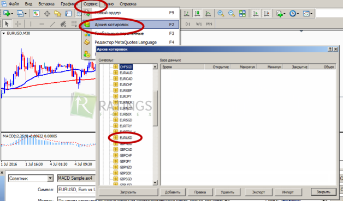Select GBPJPY in the symbols tree
343x201 pixels.
point(125,161)
